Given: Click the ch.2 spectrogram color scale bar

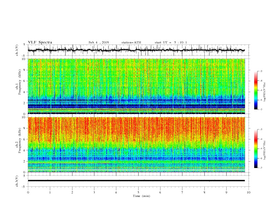Looking at the screenshot, I should click(x=256, y=149).
